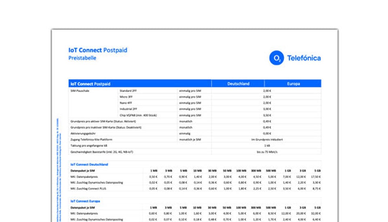Click 'einmalig' in the Aktivierungsgebühr row
The width and height of the screenshot is (388, 222).
pos(185,134)
